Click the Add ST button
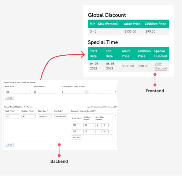This screenshot has width=182, height=180. point(9,145)
